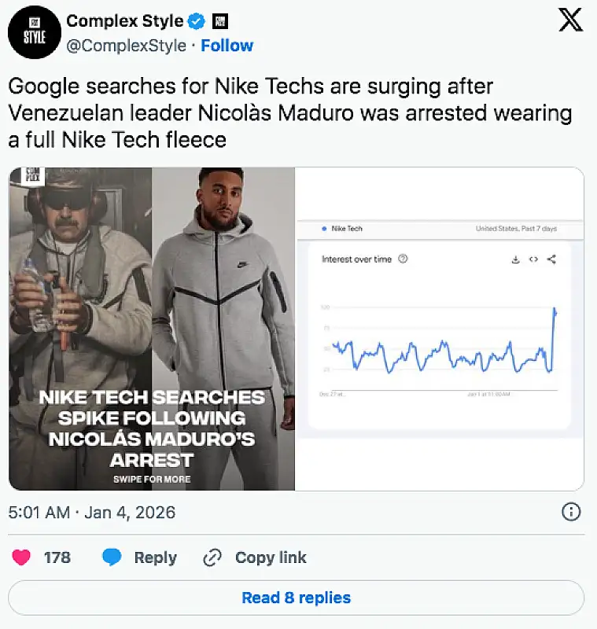Click the Complex Style display name
Viewport: 597px width, 629px height.
coord(125,20)
